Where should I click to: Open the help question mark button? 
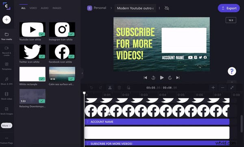point(232,71)
